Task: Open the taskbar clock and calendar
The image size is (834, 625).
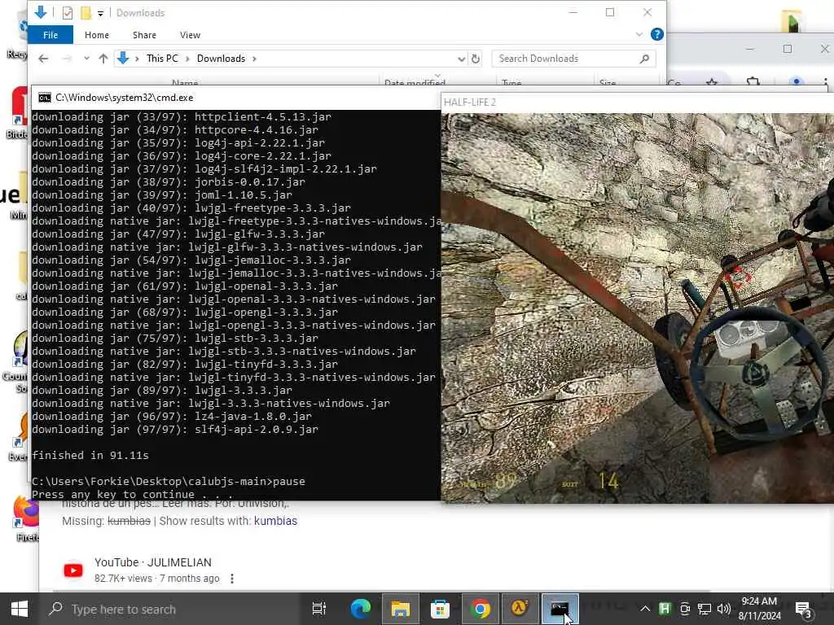Action: click(x=760, y=609)
